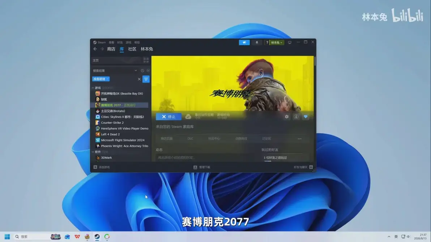Image resolution: width=431 pixels, height=242 pixels.
Task: Open the 搜索结果 collection dropdown
Action: 136,71
